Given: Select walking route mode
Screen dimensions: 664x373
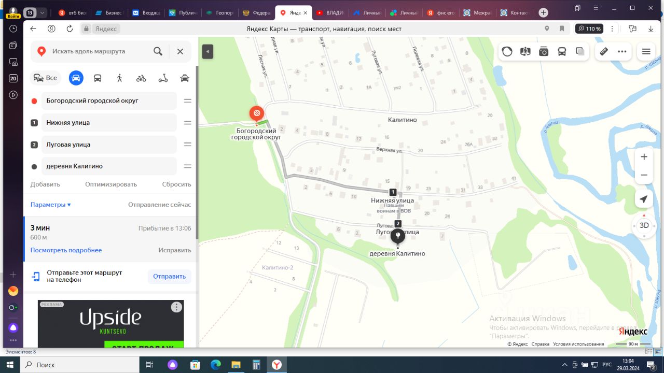Looking at the screenshot, I should point(119,78).
